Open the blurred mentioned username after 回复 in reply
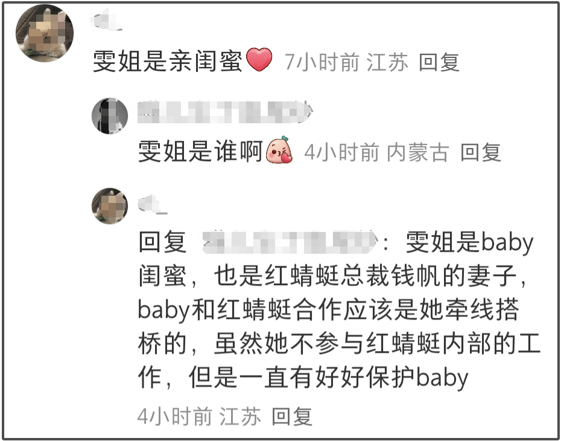Screen dimensions: 561x441 click(289, 242)
